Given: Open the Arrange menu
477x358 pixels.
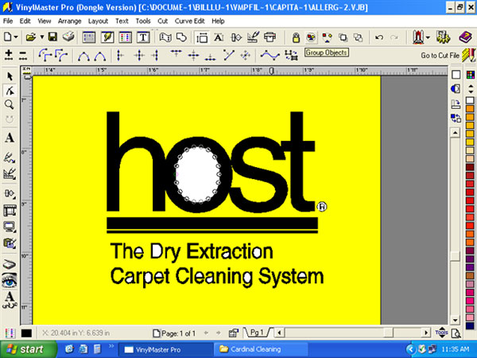Looking at the screenshot, I should [x=70, y=21].
